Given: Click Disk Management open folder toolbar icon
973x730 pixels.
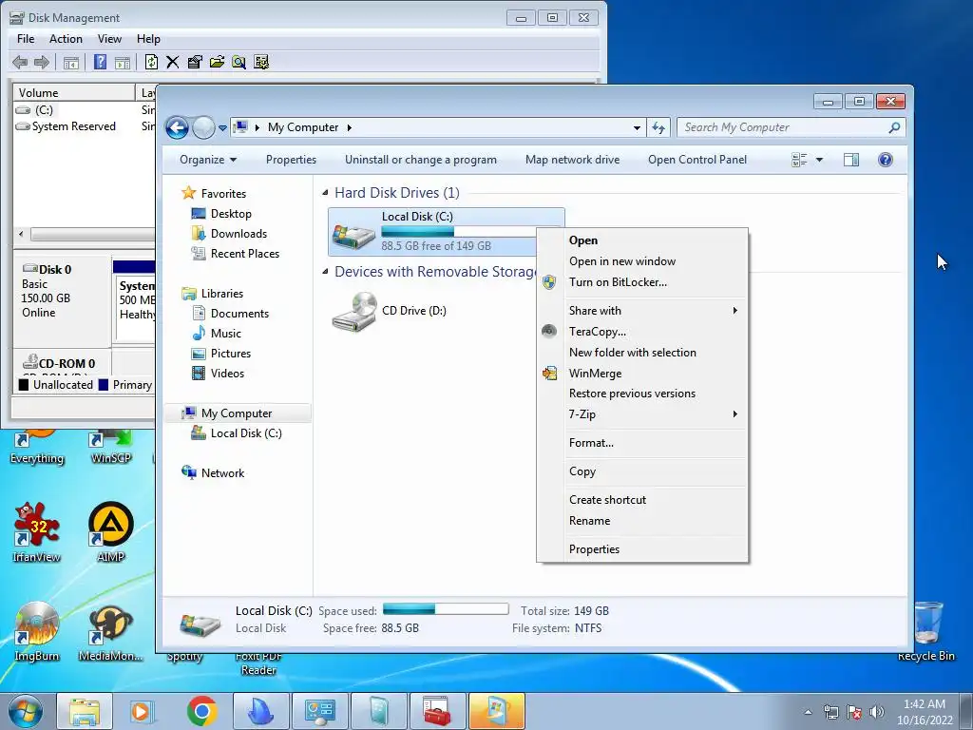Looking at the screenshot, I should pos(217,62).
